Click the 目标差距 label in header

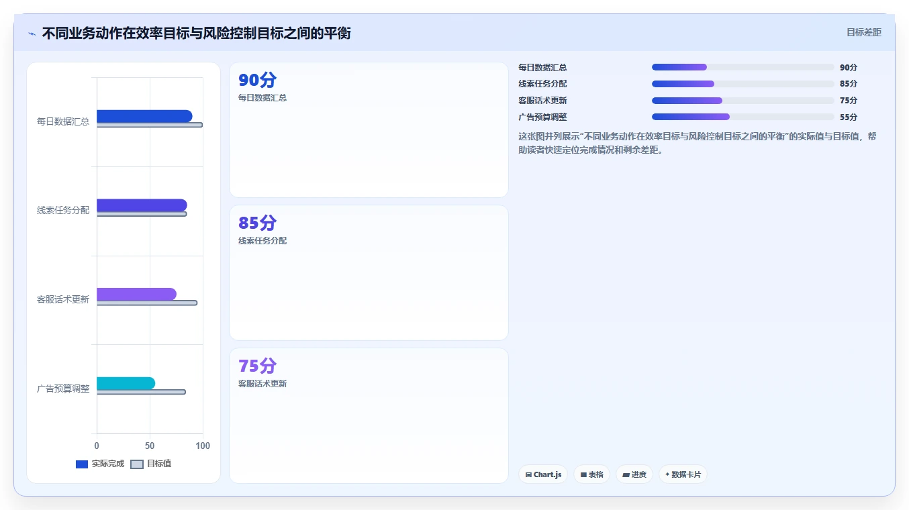coord(863,32)
